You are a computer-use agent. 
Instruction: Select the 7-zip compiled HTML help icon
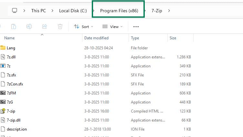(x=3, y=111)
